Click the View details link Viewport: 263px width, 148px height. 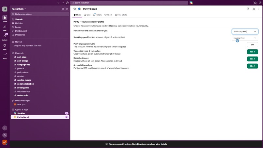pyautogui.click(x=161, y=144)
